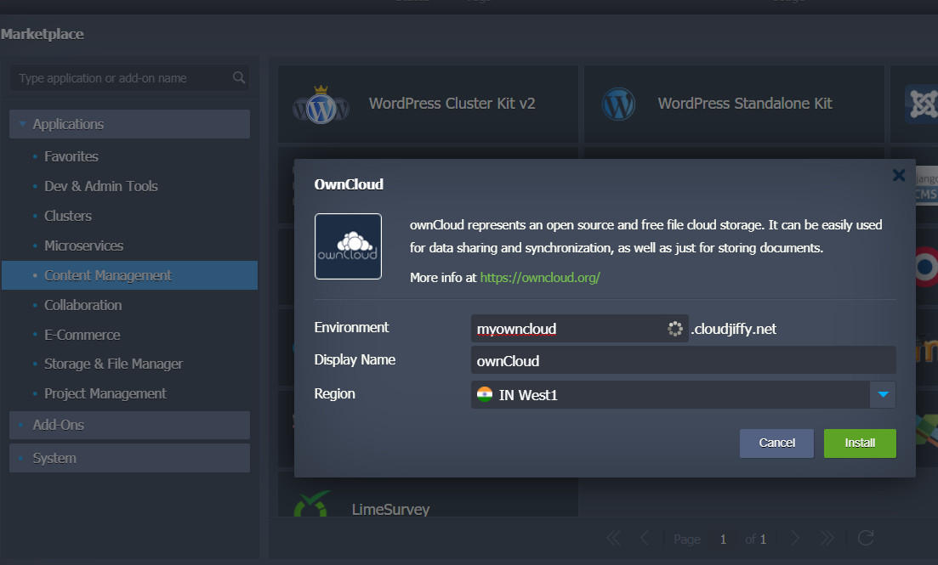Click the Display Name field
The height and width of the screenshot is (565, 938).
click(683, 360)
